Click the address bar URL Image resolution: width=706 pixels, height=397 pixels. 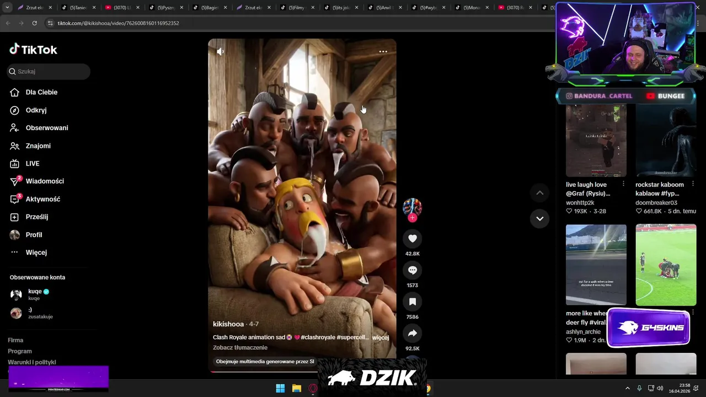[x=119, y=23]
